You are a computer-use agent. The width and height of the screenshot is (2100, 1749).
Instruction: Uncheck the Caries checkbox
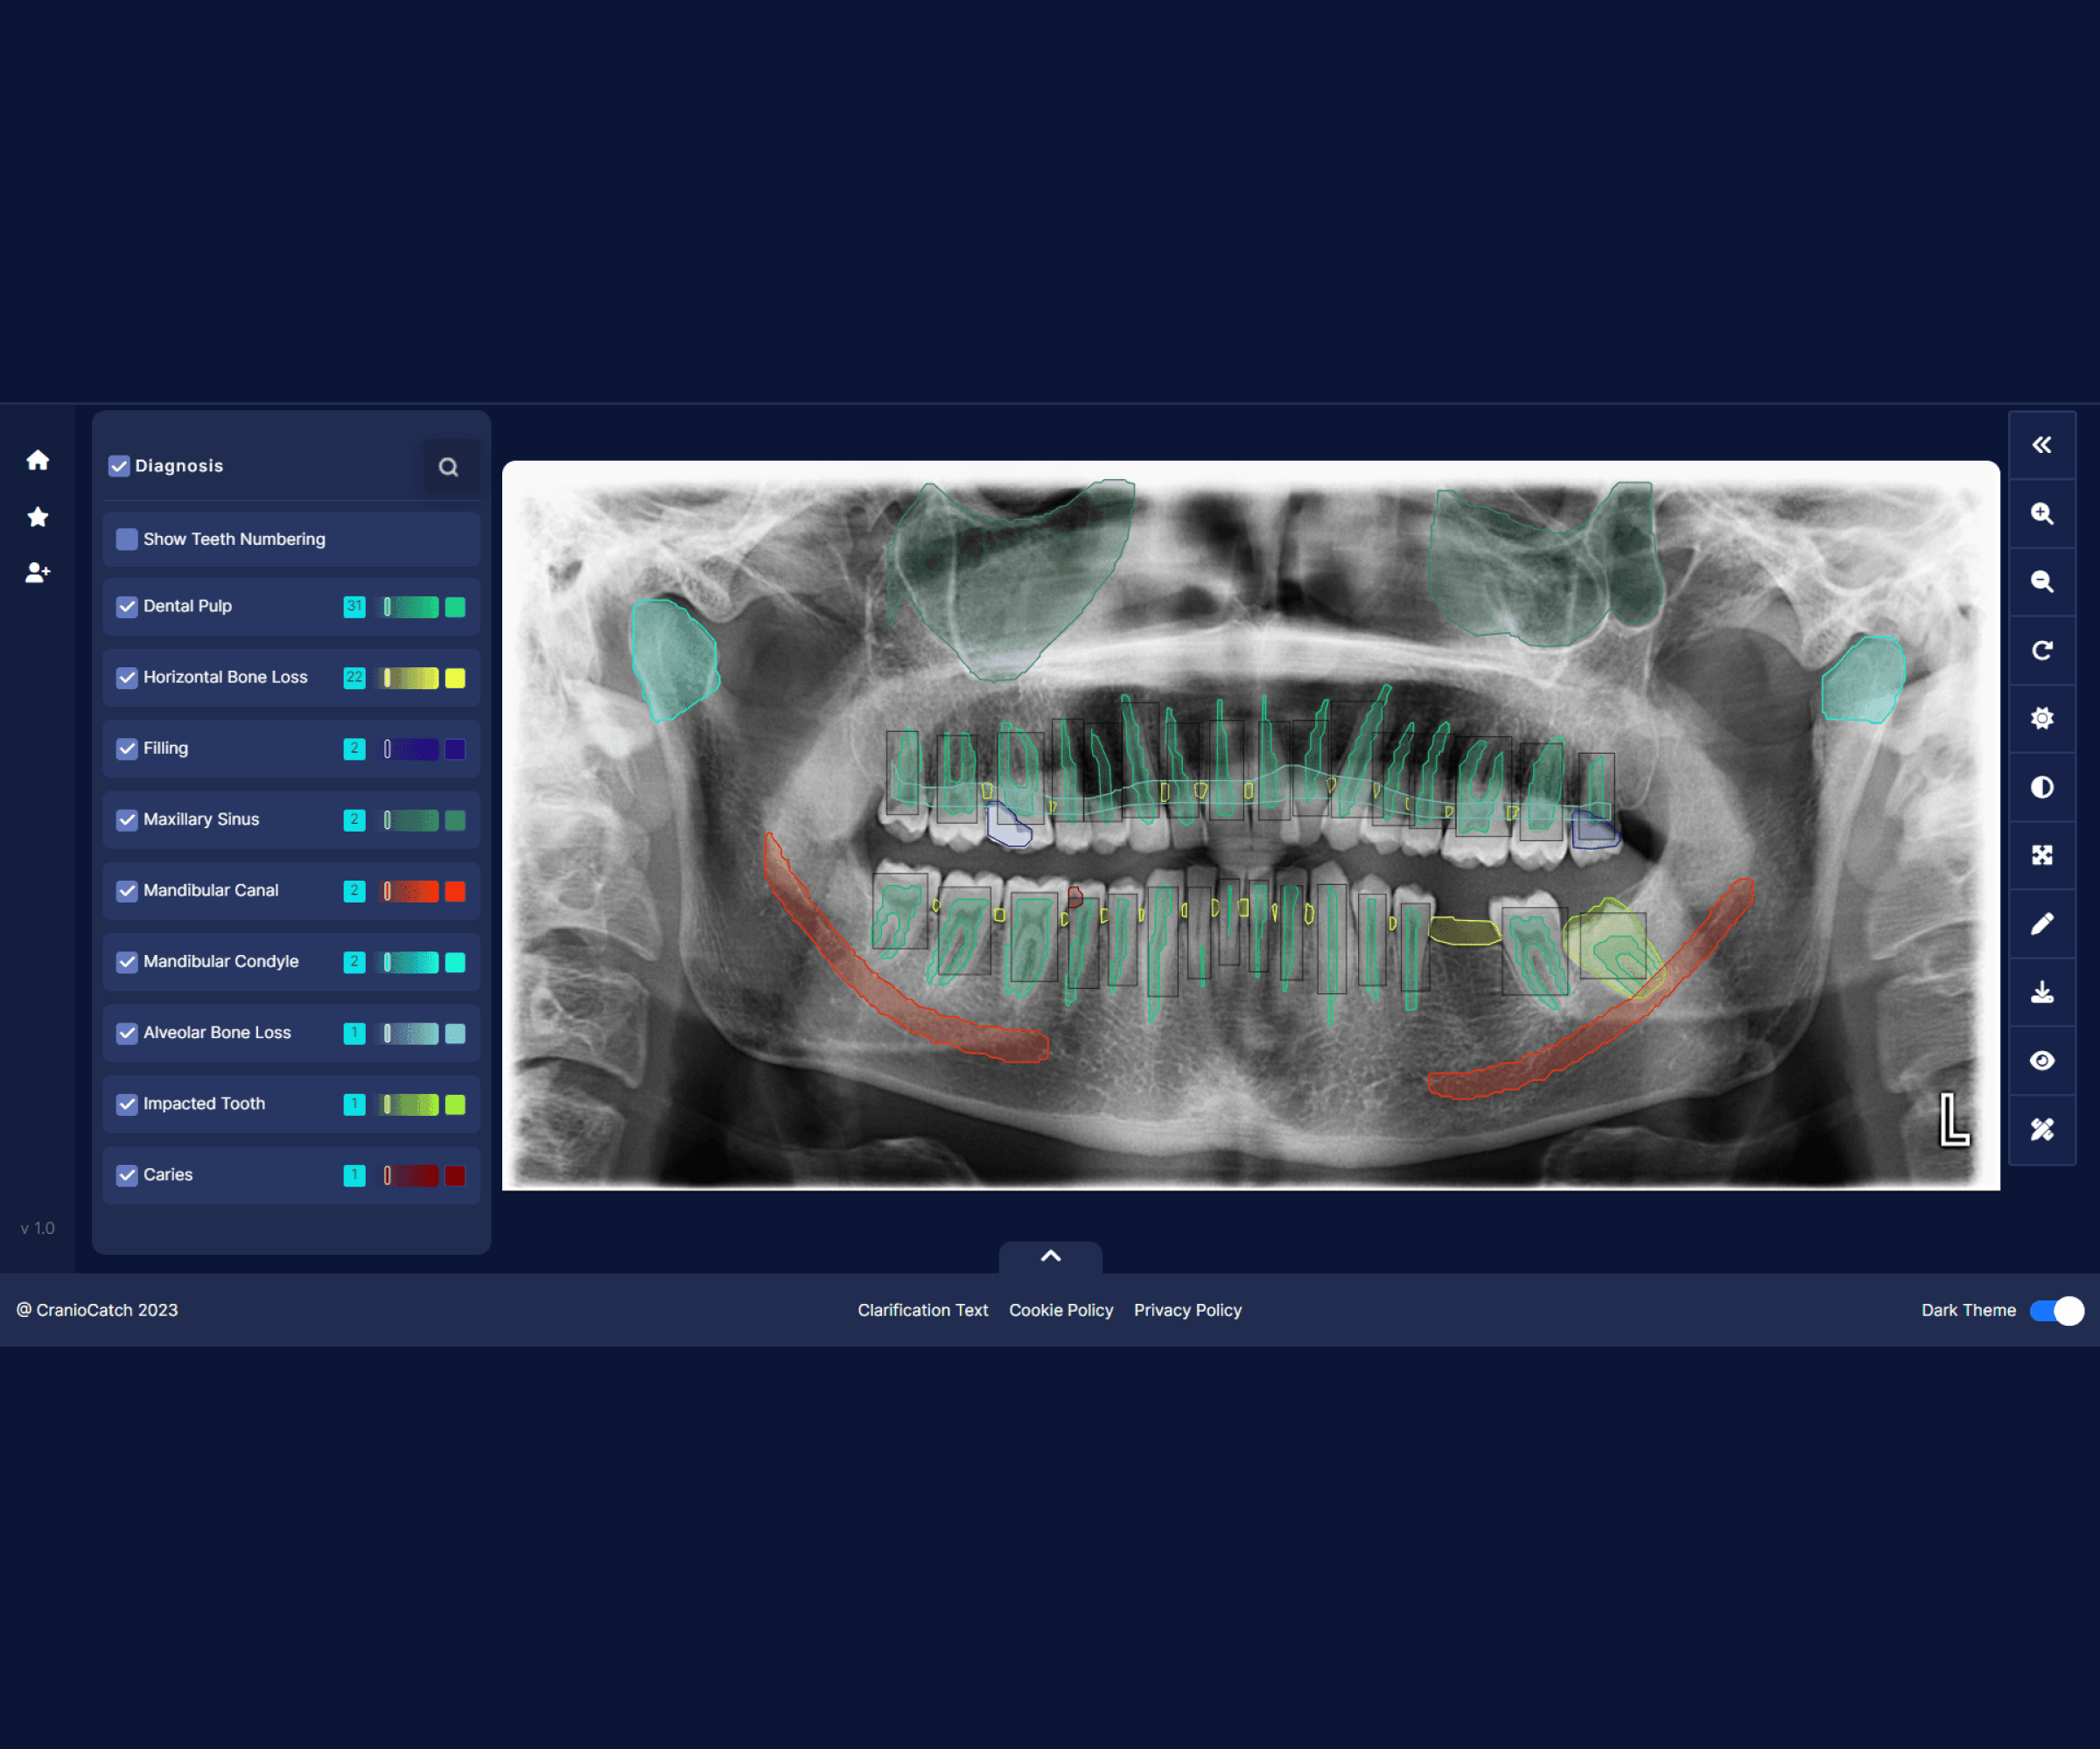click(127, 1175)
